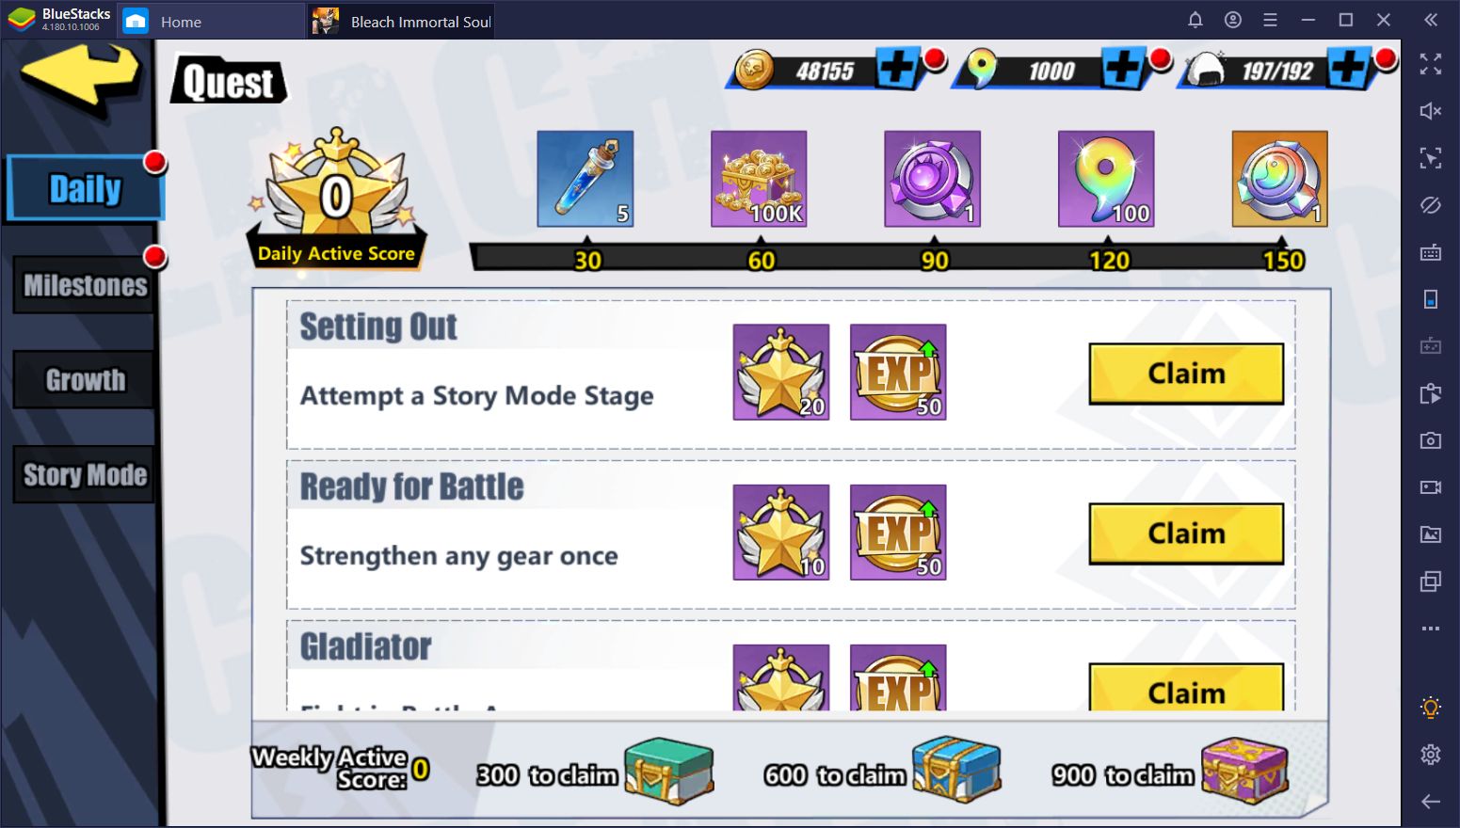Screen dimensions: 1460x828
Task: Open the green 300 weekly chest
Action: coord(669,771)
